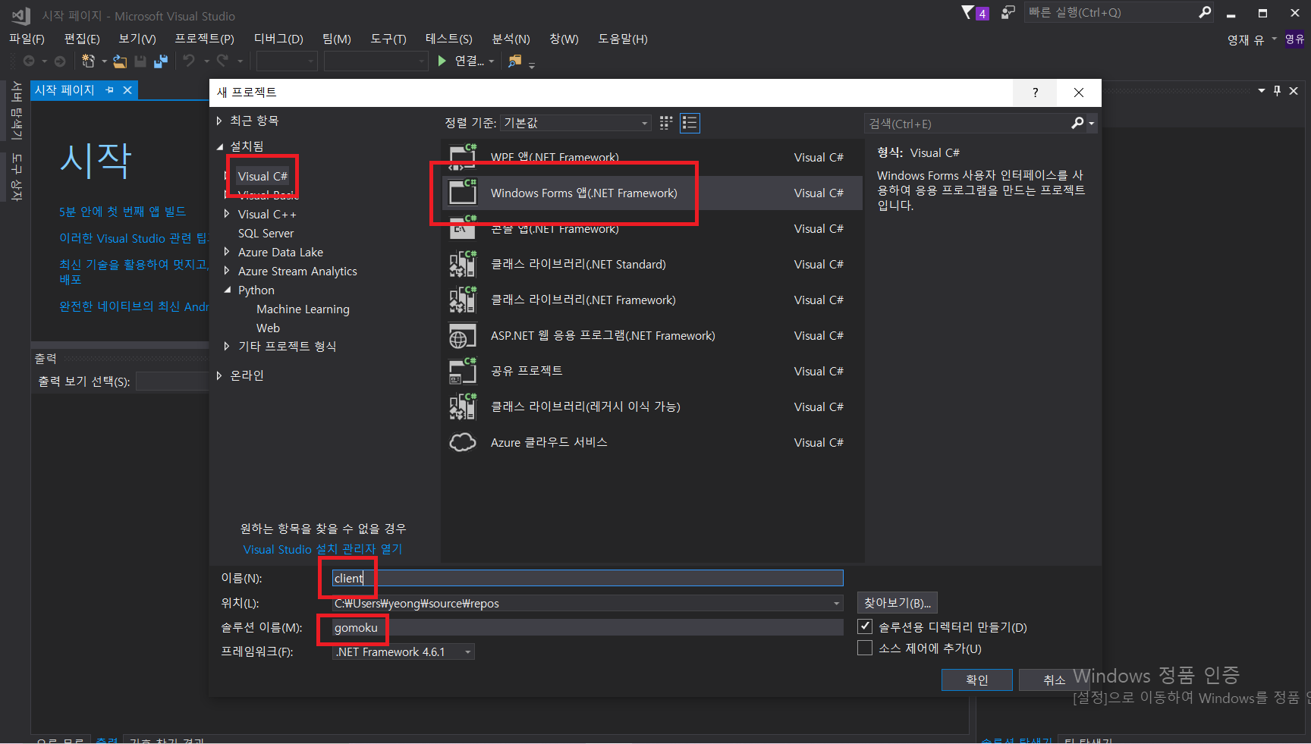
Task: Select SQL Server in the tree
Action: coord(266,233)
